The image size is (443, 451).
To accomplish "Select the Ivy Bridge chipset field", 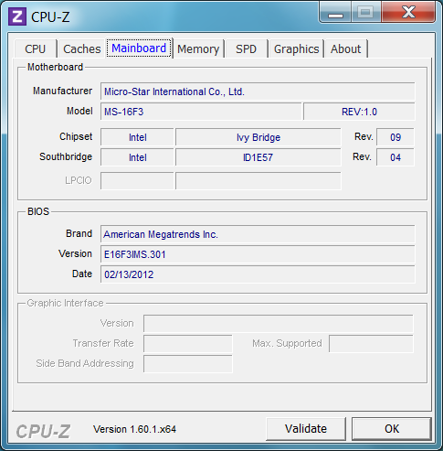I will pyautogui.click(x=258, y=137).
